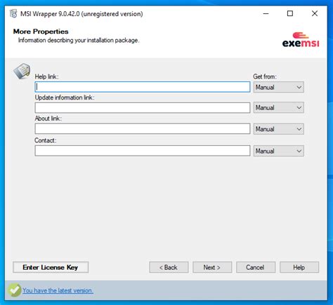Image resolution: width=333 pixels, height=305 pixels.
Task: Click the MSI Wrapper title bar app icon
Action: tap(13, 13)
